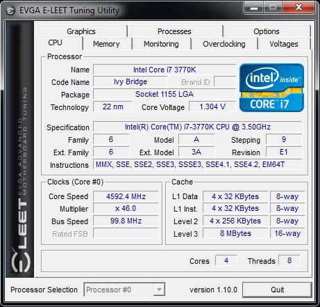The height and width of the screenshot is (307, 320).
Task: Click the Revision value E1
Action: point(284,152)
